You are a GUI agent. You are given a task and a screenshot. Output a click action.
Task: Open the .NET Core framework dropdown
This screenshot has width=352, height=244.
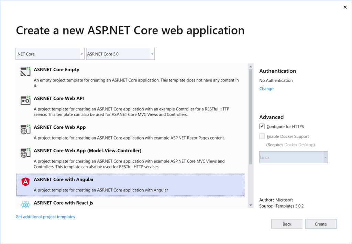tap(81, 54)
